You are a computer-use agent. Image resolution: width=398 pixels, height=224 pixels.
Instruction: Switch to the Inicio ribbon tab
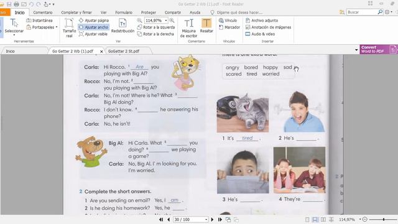[19, 12]
